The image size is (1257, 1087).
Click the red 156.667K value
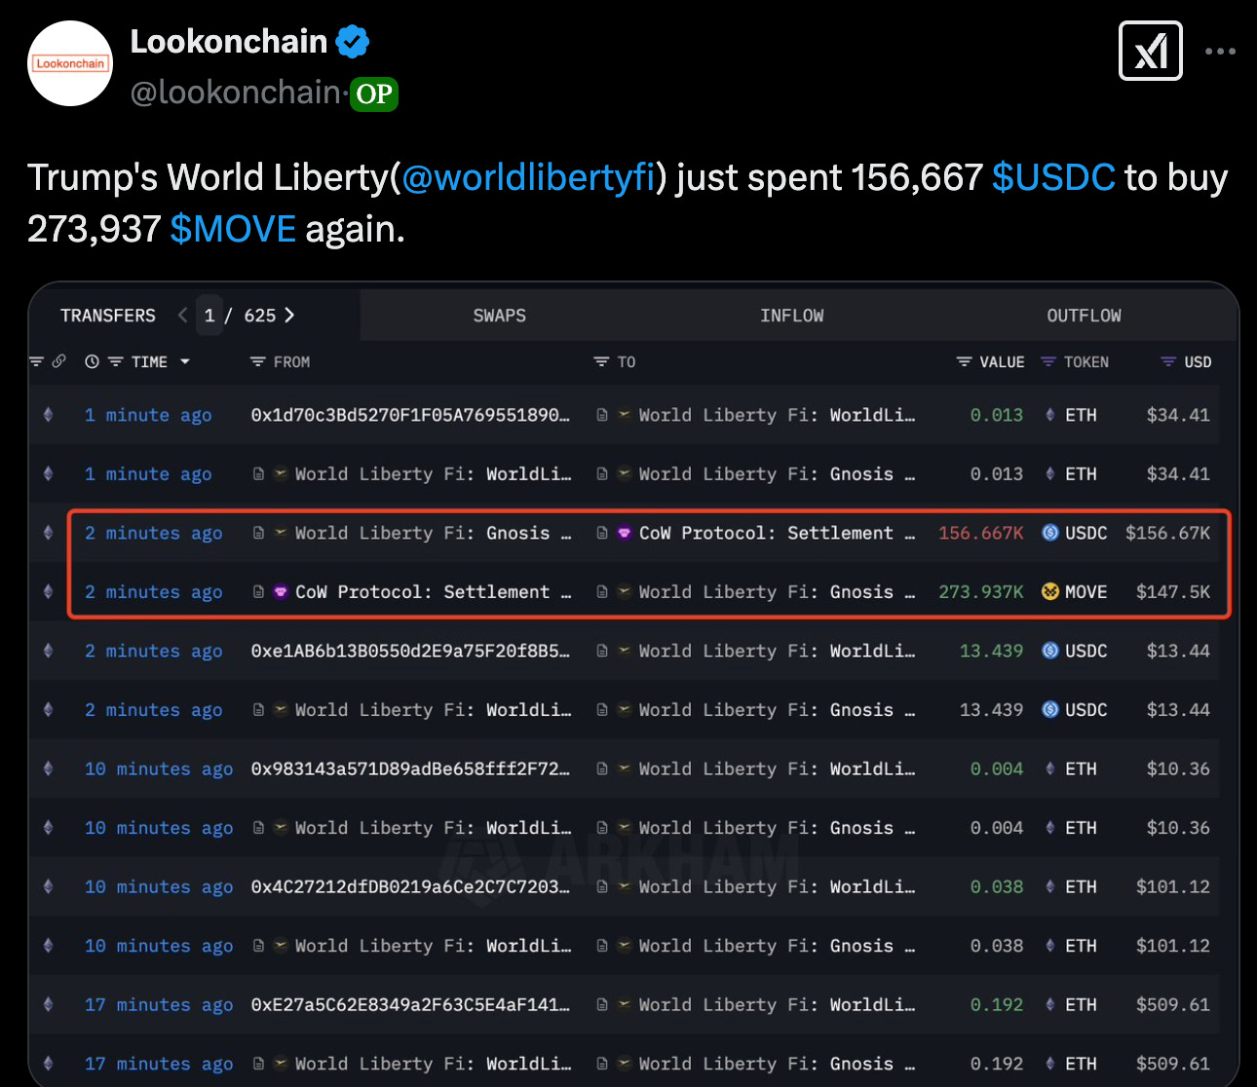tap(981, 533)
